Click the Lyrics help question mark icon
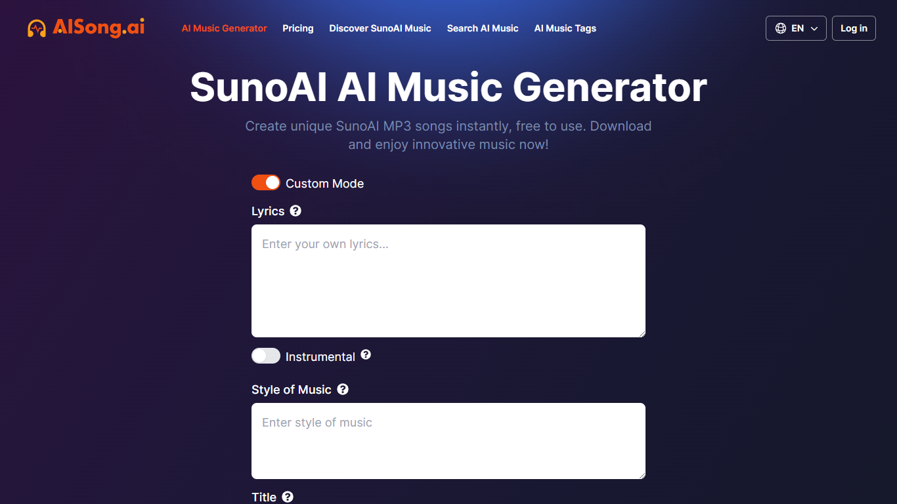 (x=295, y=211)
